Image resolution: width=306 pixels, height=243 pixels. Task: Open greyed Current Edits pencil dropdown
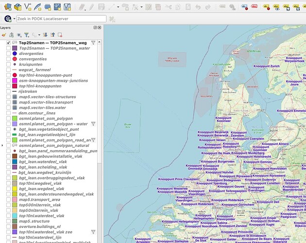82,7
